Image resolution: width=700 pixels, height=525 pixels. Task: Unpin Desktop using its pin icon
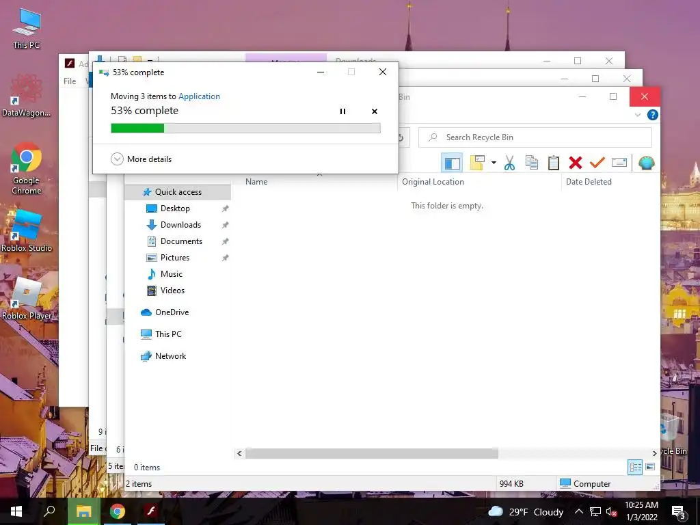click(226, 208)
